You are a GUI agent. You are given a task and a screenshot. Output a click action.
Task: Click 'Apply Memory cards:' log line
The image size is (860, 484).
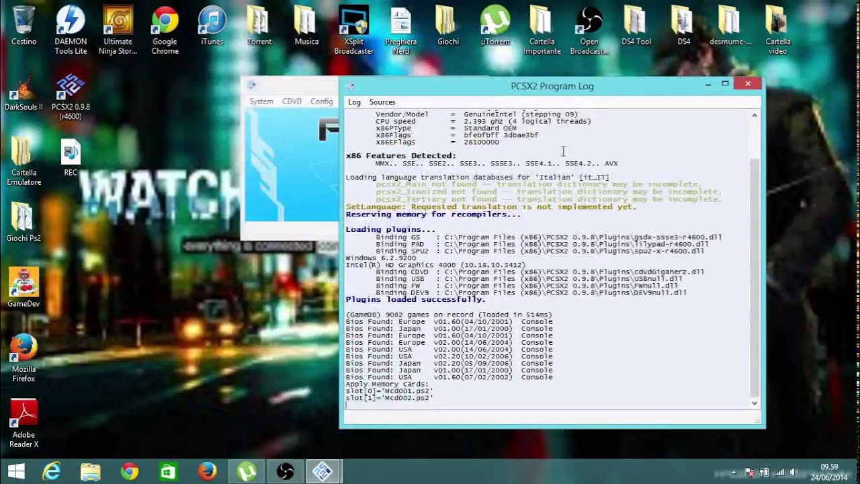[386, 384]
